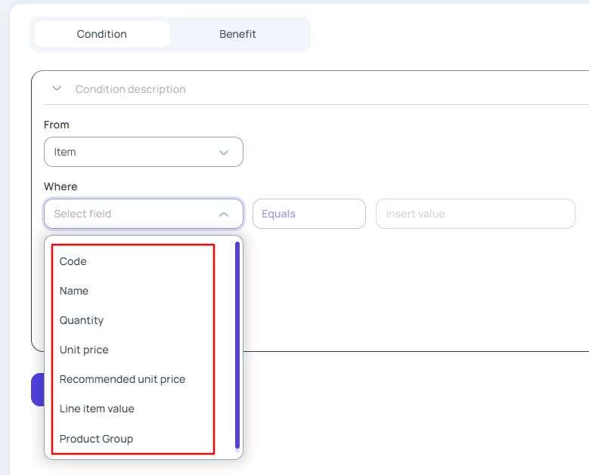Viewport: 589px width, 475px height.
Task: Click the Where label above Select field
Action: [x=60, y=187]
